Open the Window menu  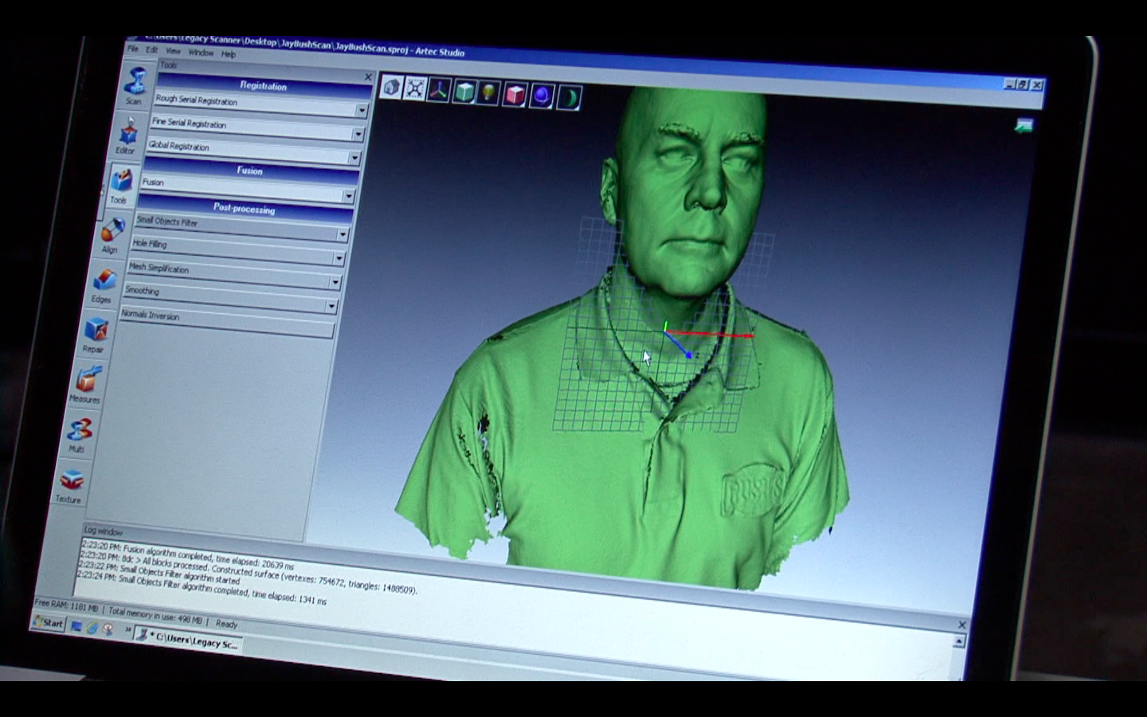201,53
